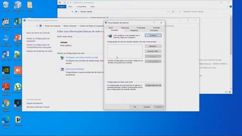Open the Este Computador desktop icon

(6, 40)
